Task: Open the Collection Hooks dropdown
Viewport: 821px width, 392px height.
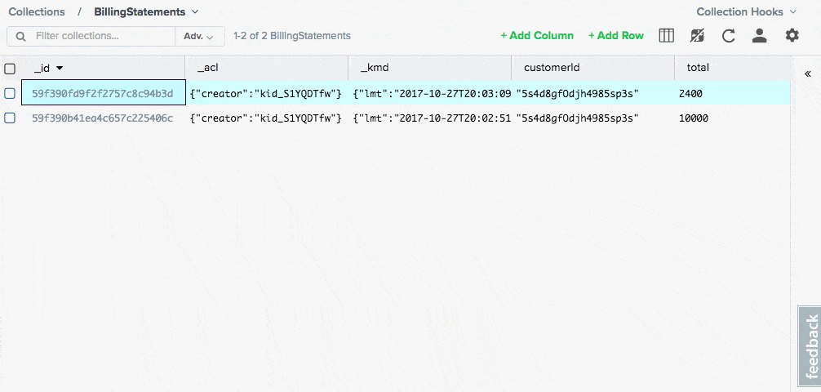Action: click(x=746, y=12)
